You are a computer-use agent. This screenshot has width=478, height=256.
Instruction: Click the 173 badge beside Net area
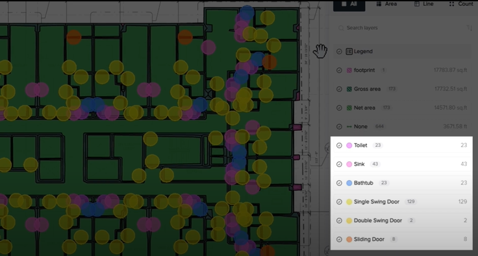pyautogui.click(x=386, y=108)
